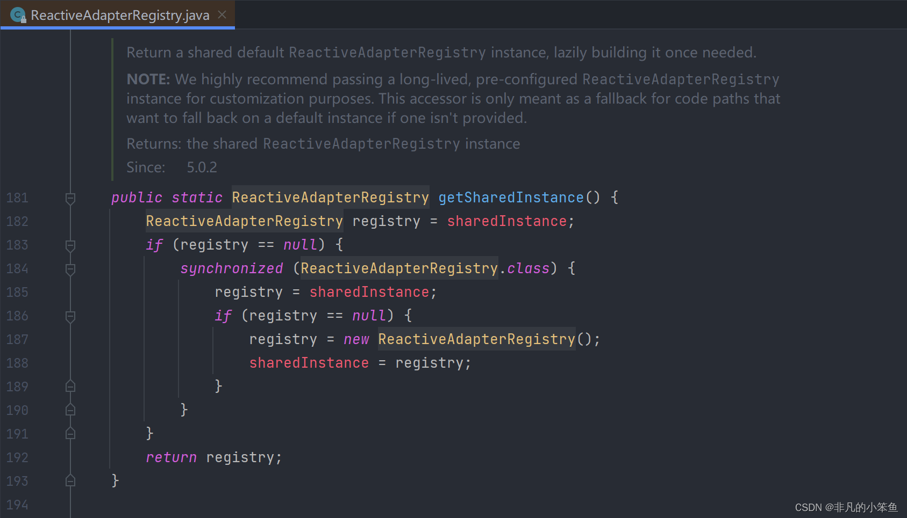Click sharedInstance assignment on line 188
This screenshot has height=518, width=907.
pyautogui.click(x=309, y=363)
